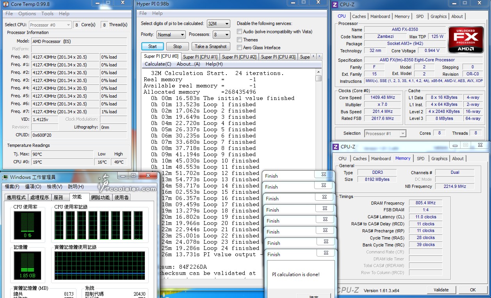Screen dimensions: 491x298
Task: Click the NB Frequency value 2214.9 MHz
Action: tap(455, 186)
